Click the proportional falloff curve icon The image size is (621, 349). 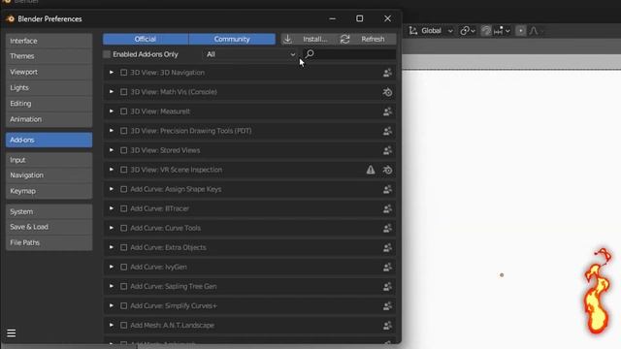click(x=534, y=30)
